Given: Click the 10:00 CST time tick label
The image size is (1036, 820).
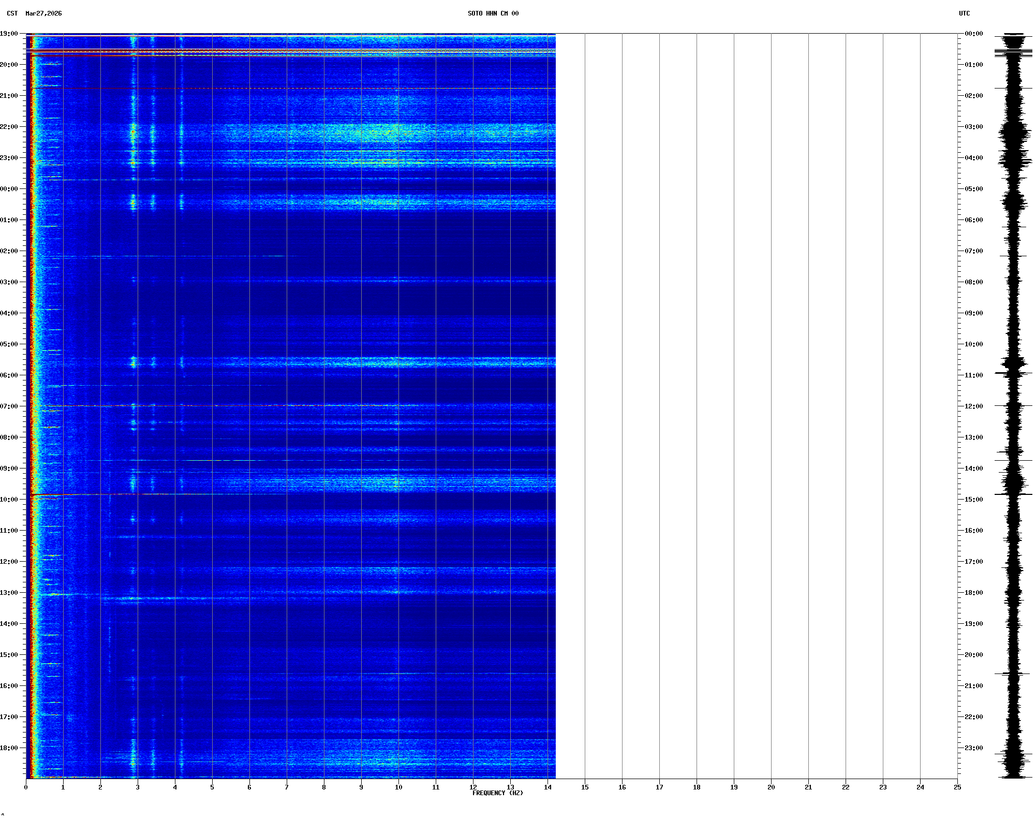Looking at the screenshot, I should point(9,500).
